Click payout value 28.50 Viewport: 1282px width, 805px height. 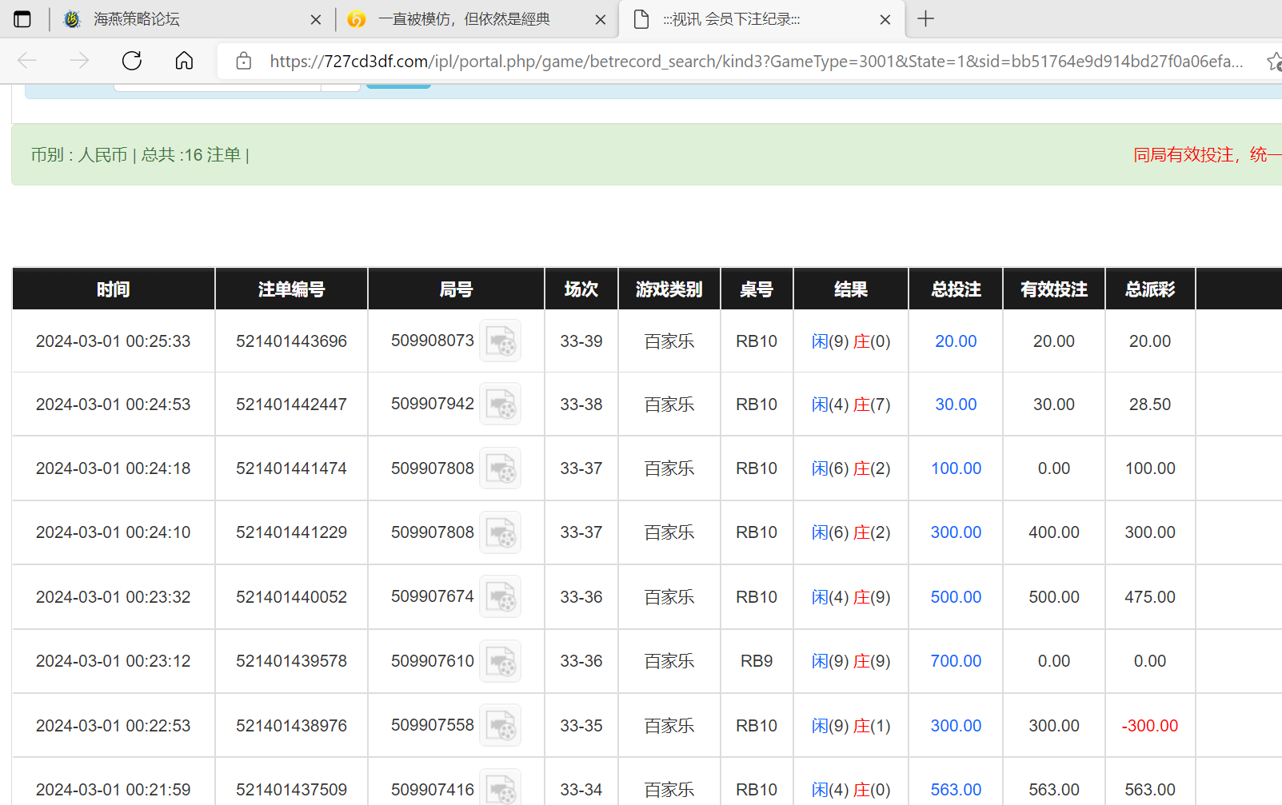pyautogui.click(x=1150, y=404)
